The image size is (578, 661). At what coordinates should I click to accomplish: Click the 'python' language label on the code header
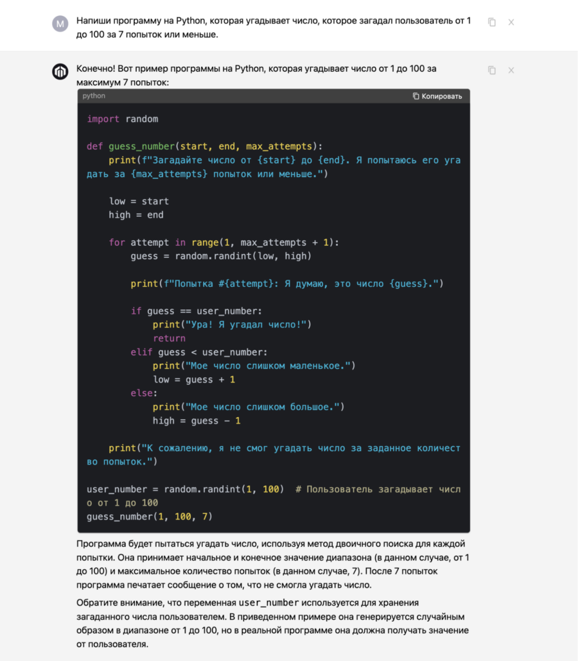[94, 96]
